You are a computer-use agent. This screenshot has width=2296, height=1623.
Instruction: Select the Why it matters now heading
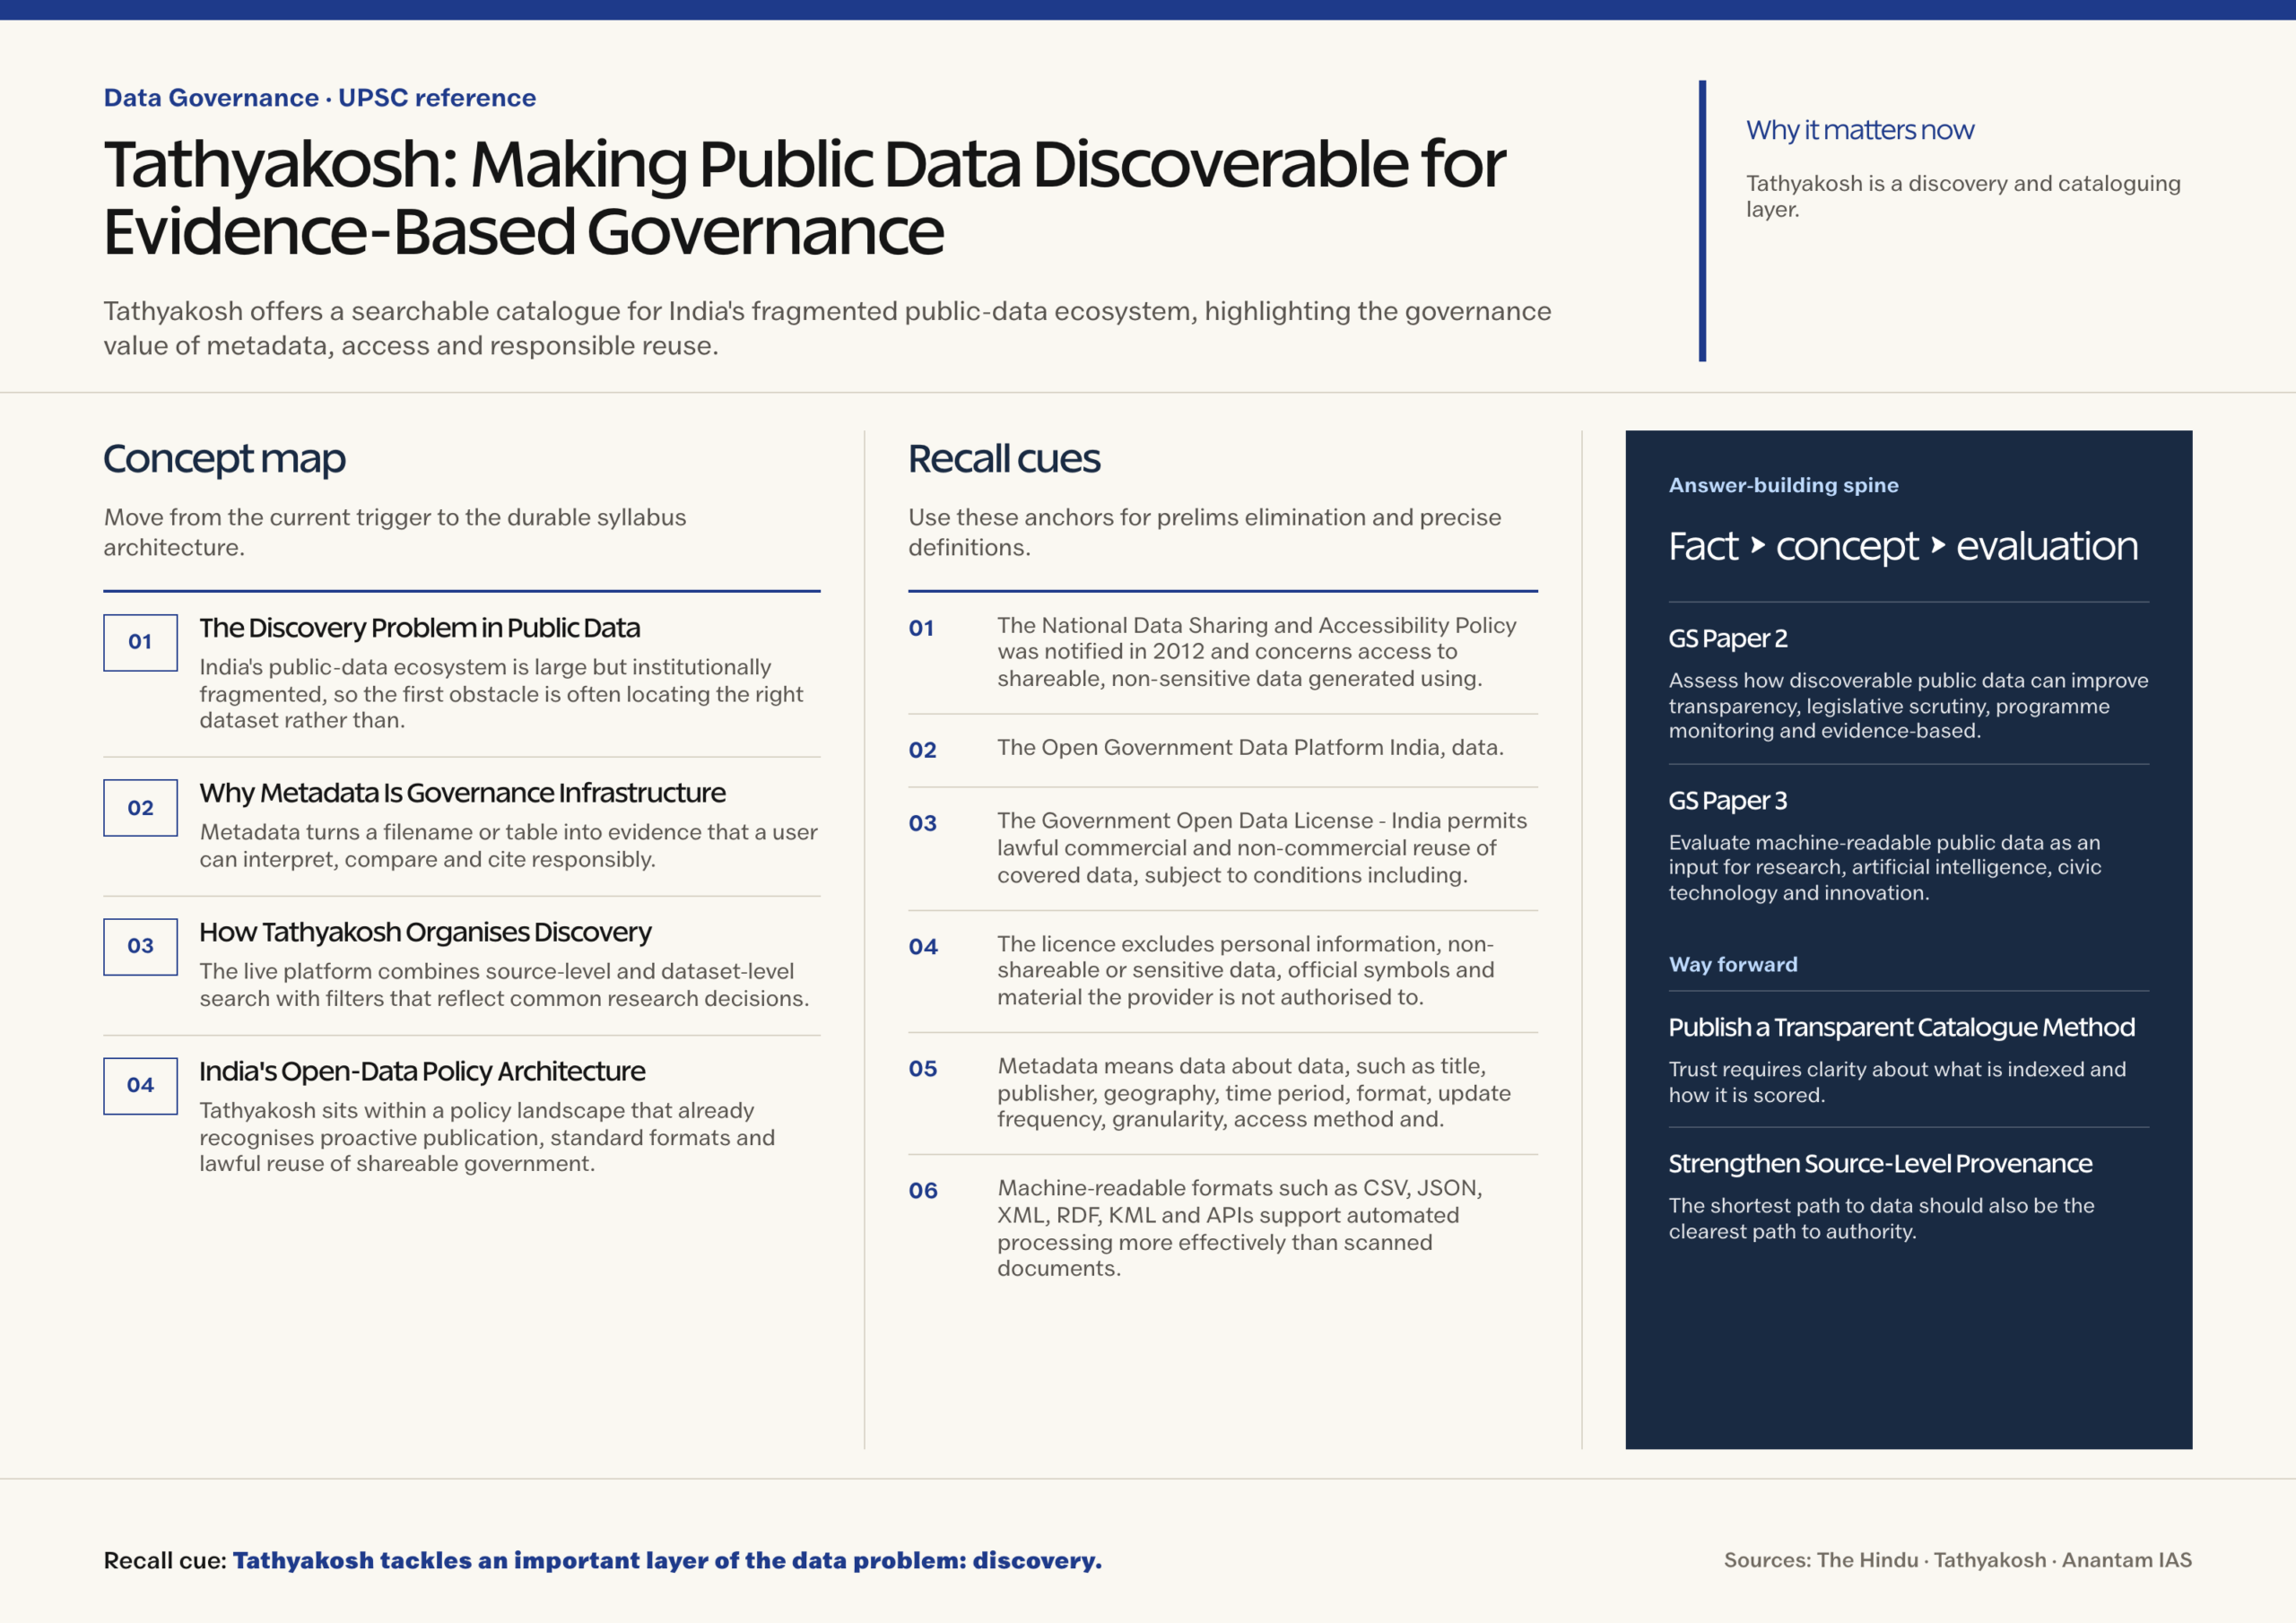(x=1859, y=130)
